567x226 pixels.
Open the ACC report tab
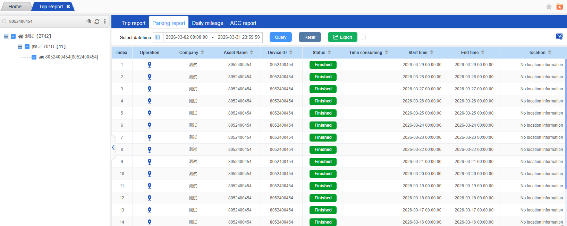pos(243,23)
